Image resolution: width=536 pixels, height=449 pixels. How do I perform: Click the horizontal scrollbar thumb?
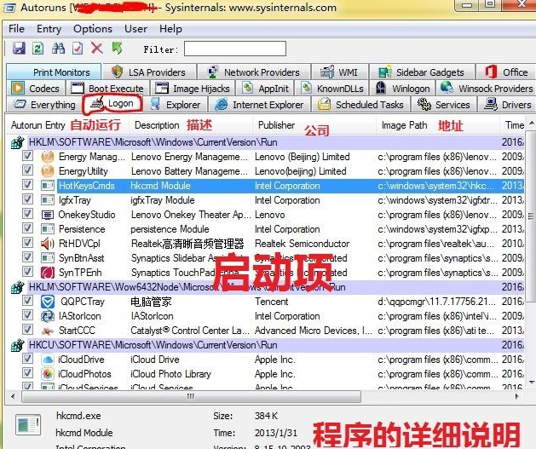click(191, 396)
